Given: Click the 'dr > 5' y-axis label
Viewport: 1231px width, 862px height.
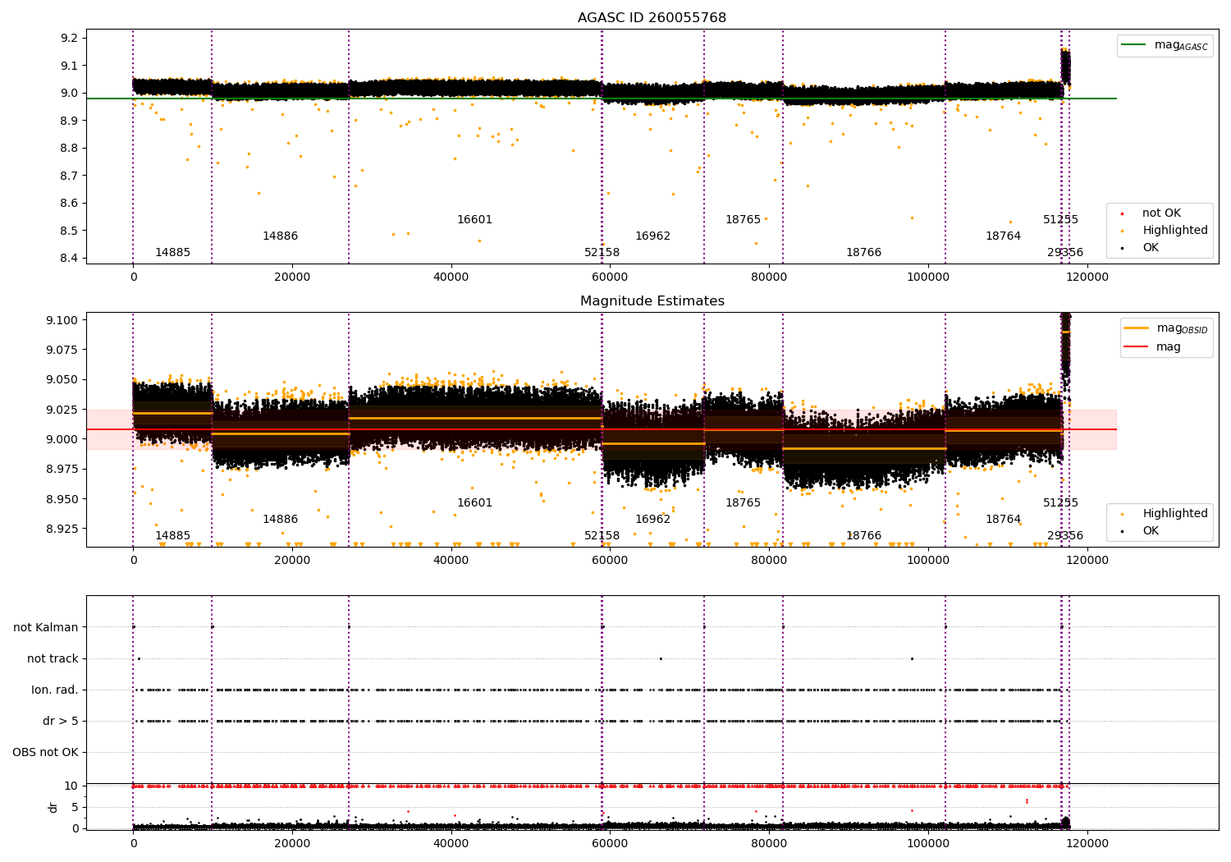Looking at the screenshot, I should (61, 721).
